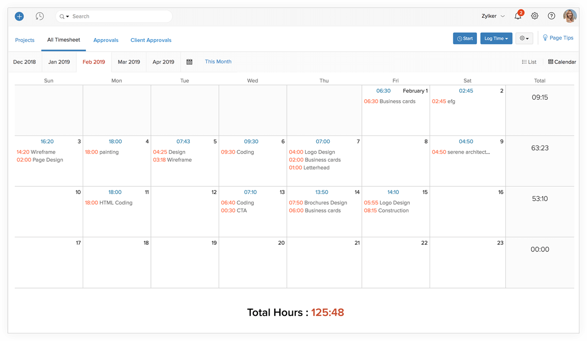Open the 00:30 CTA entry
587x341 pixels.
(x=234, y=211)
